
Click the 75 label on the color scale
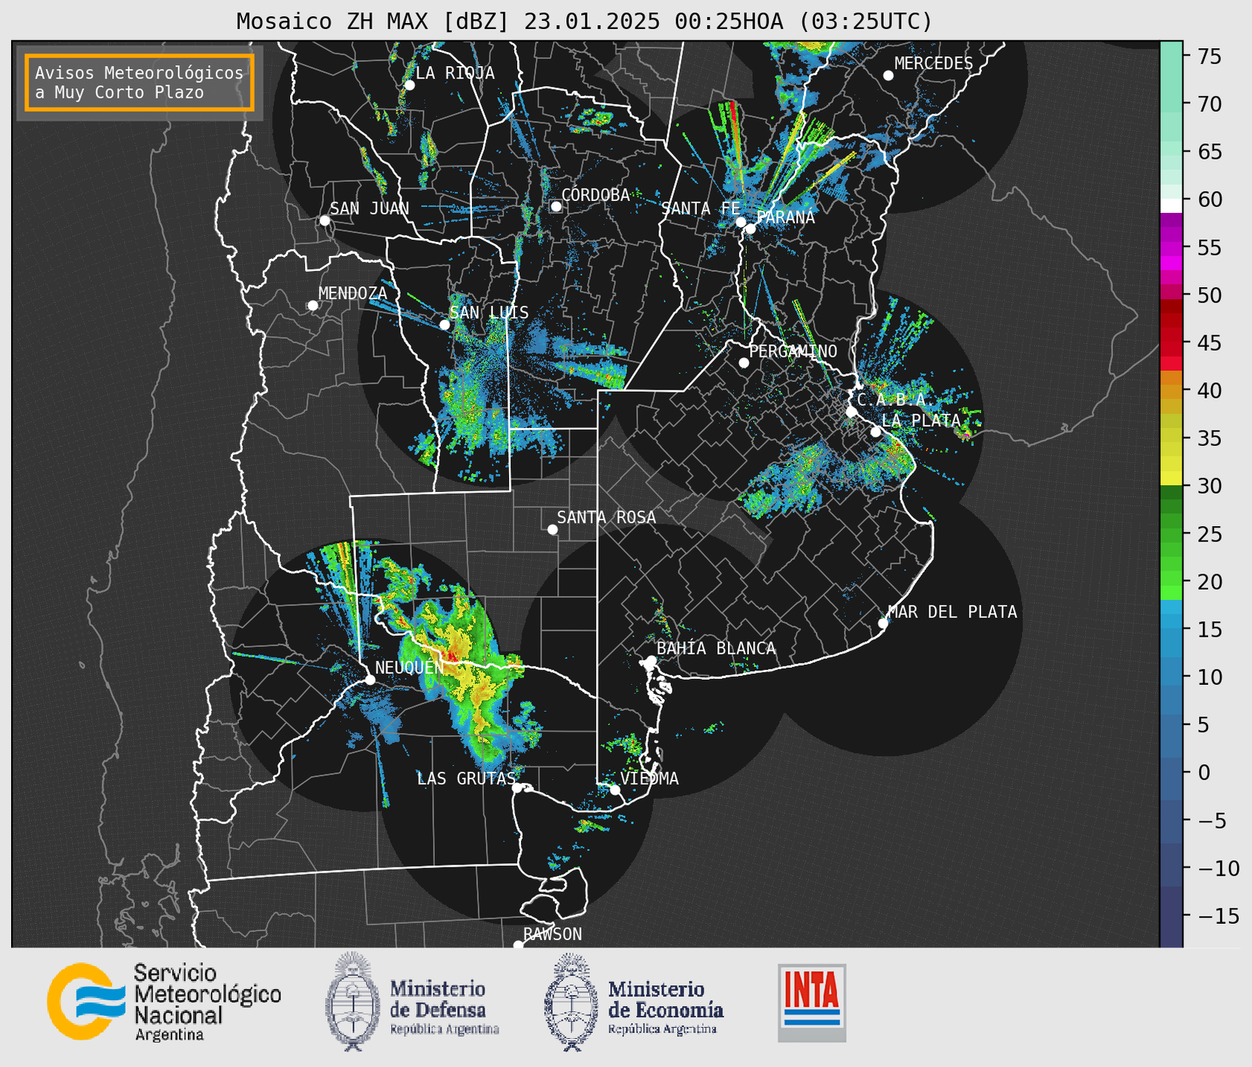(1209, 56)
